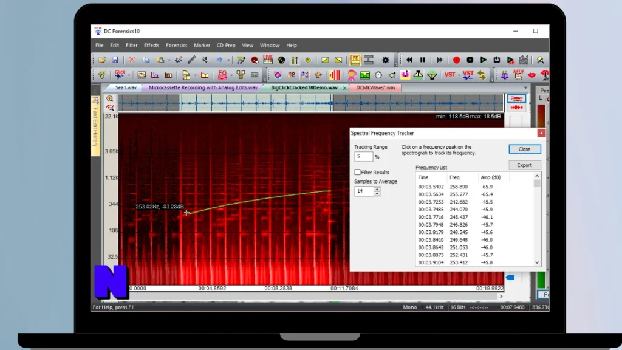The width and height of the screenshot is (622, 350).
Task: Open the CD-Prep menu
Action: pos(226,45)
